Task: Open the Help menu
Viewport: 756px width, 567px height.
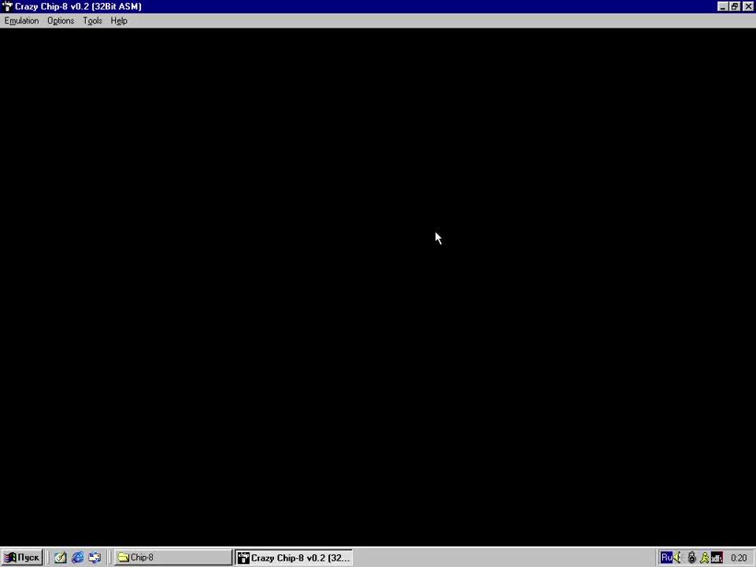Action: tap(119, 20)
